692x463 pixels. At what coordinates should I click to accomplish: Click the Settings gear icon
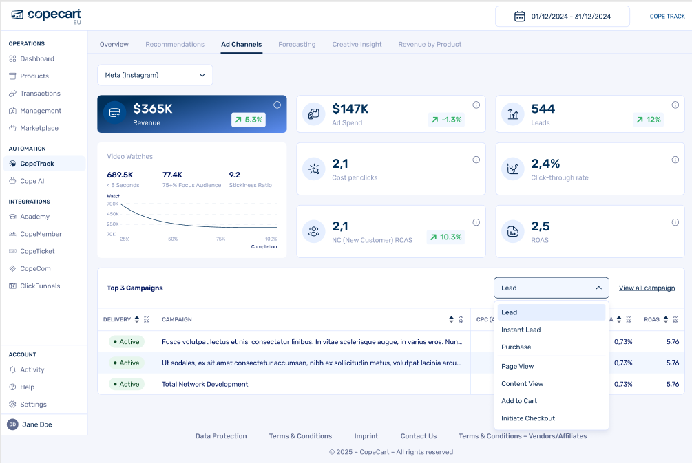point(12,405)
